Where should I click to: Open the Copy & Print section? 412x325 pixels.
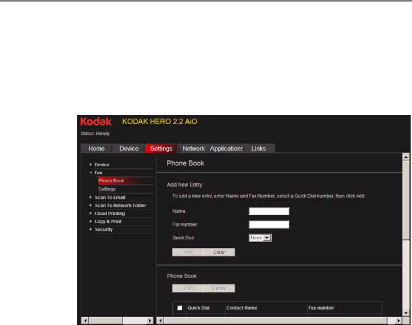[108, 222]
